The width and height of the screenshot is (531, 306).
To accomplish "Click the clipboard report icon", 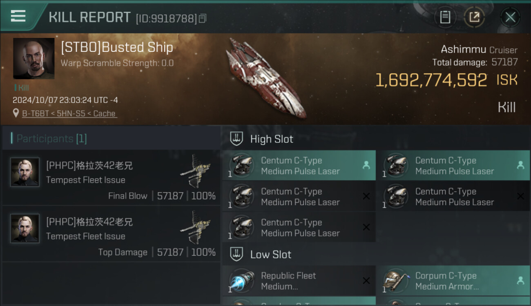I will coord(445,17).
